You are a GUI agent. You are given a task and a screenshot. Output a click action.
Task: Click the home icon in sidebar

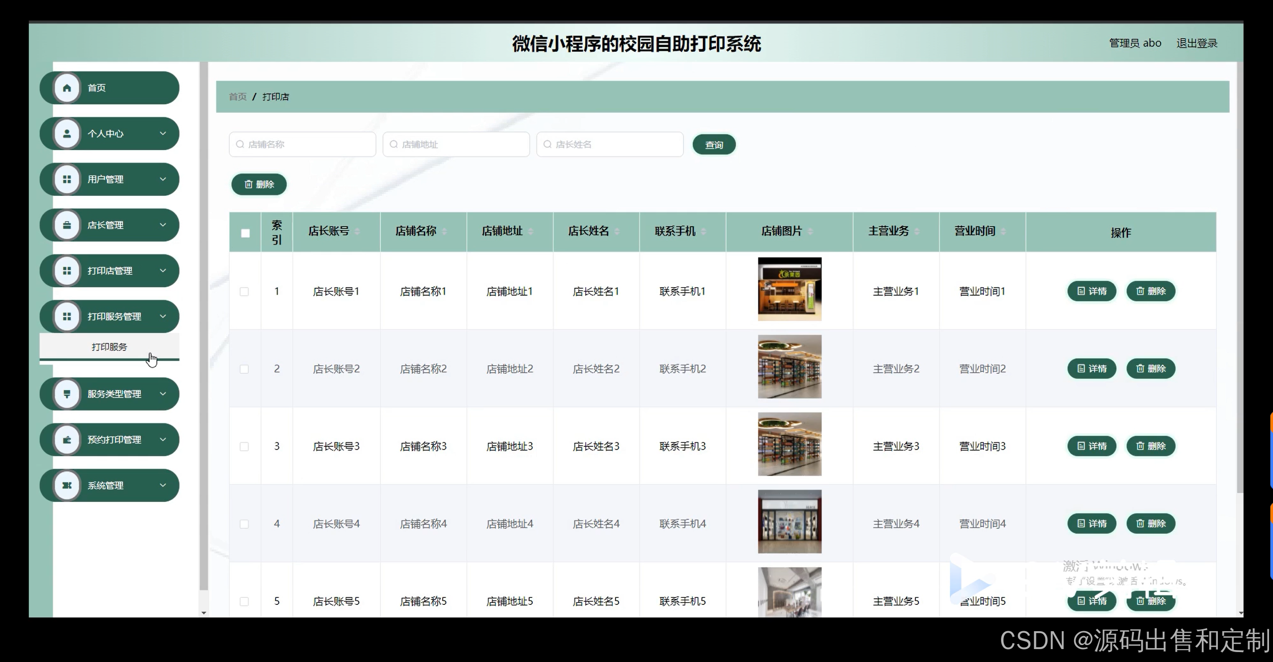click(x=67, y=88)
